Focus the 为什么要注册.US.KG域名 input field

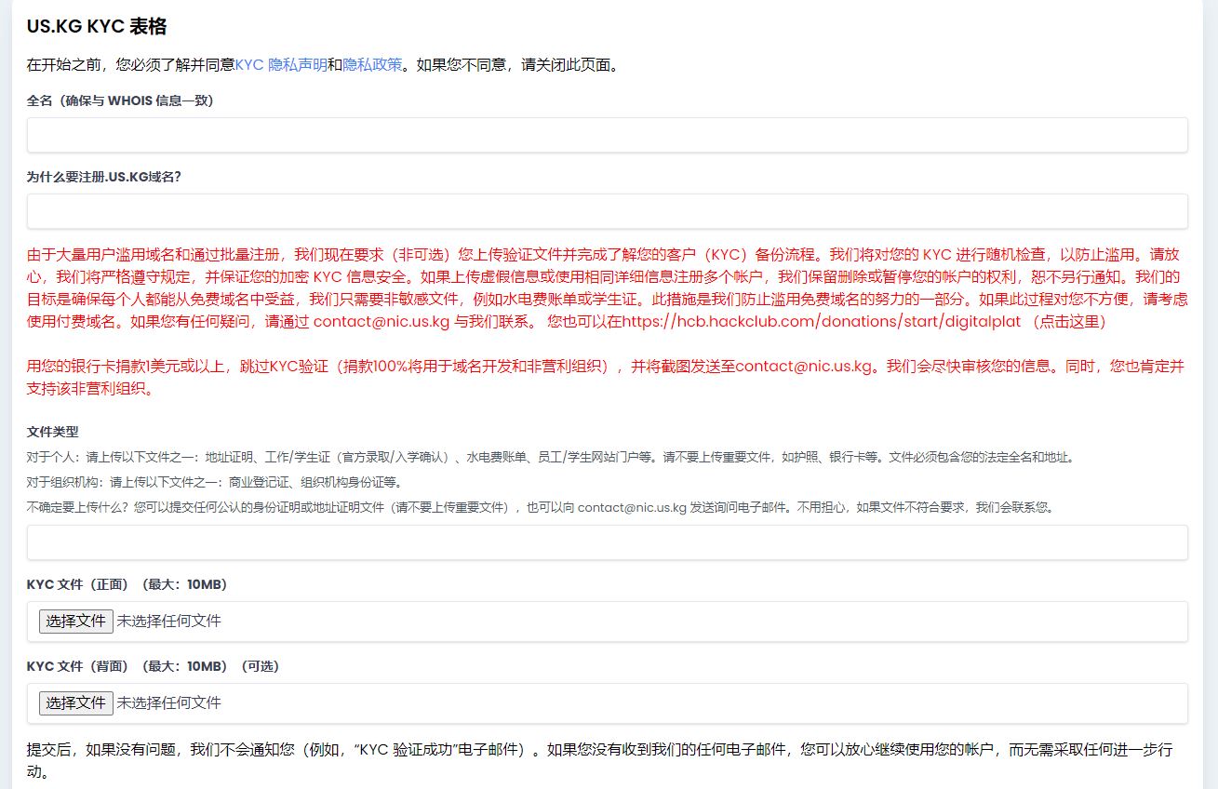pos(608,211)
